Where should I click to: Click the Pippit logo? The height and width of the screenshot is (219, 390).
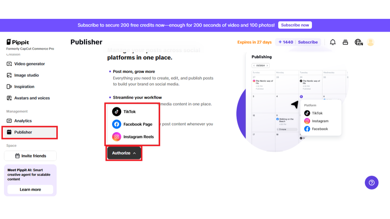pos(18,42)
